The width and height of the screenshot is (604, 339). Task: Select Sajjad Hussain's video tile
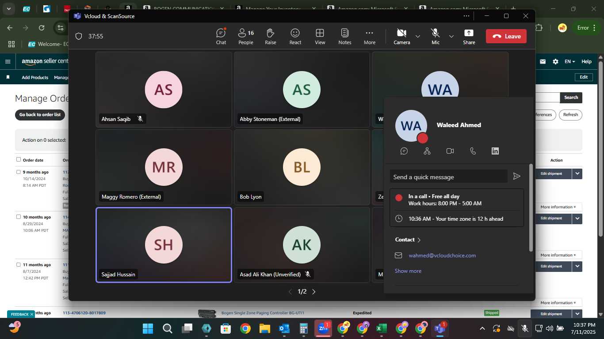coord(164,245)
